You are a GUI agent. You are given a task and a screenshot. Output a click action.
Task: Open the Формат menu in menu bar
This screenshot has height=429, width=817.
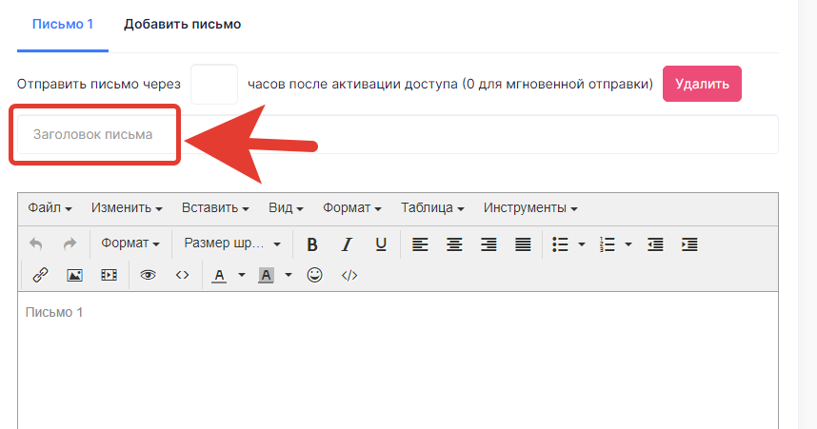[351, 207]
